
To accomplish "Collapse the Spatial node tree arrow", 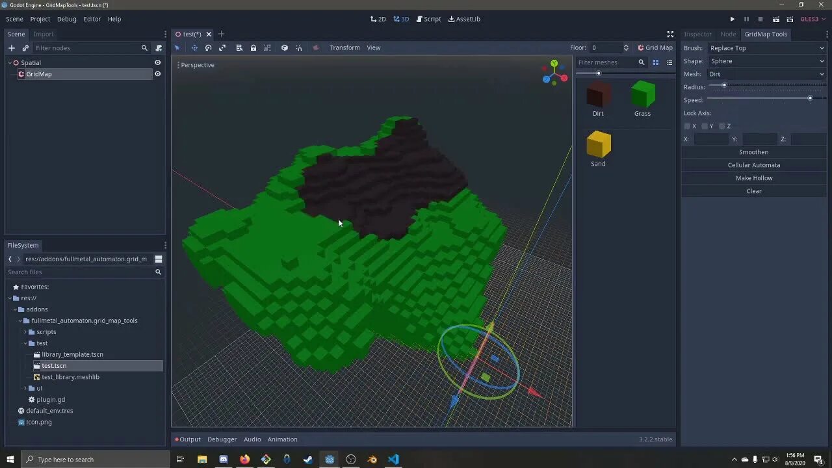I will tap(10, 63).
